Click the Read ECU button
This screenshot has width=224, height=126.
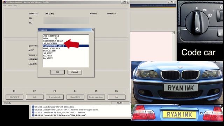75,97
